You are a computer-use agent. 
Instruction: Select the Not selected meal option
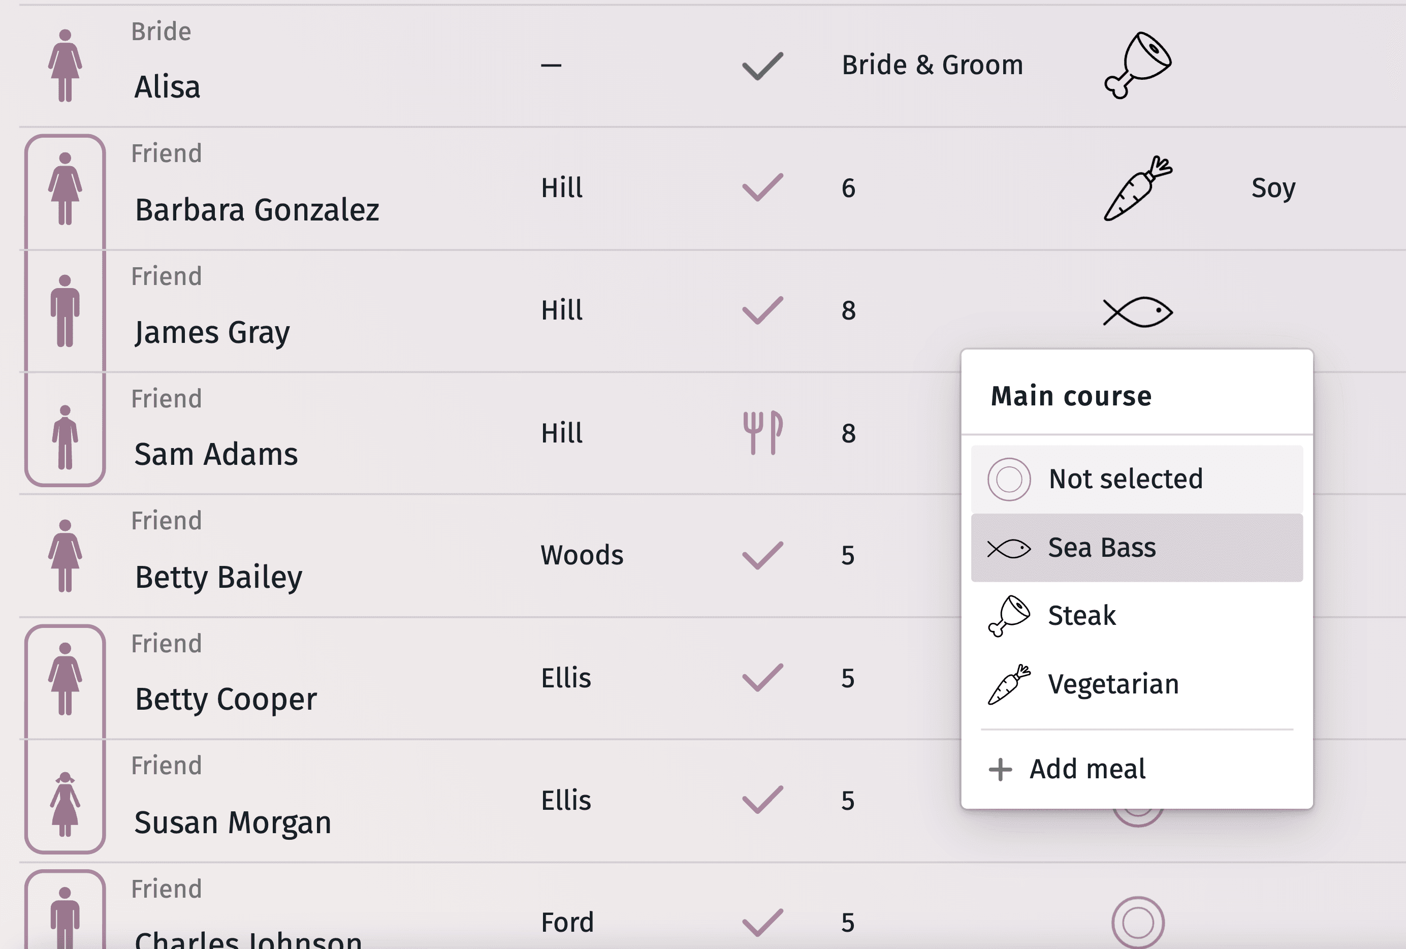pyautogui.click(x=1125, y=480)
